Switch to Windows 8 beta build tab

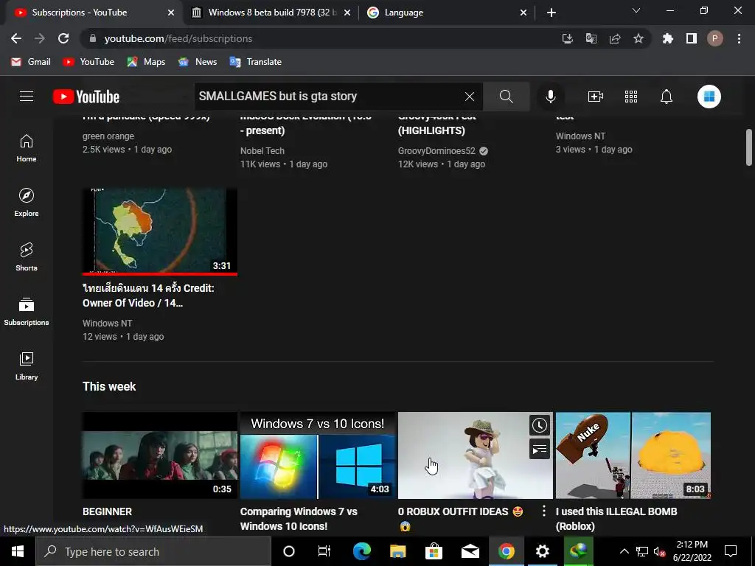point(270,13)
